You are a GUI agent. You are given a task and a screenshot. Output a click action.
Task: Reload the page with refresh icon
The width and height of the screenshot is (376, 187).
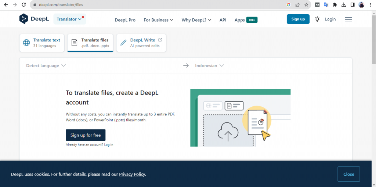click(x=23, y=4)
